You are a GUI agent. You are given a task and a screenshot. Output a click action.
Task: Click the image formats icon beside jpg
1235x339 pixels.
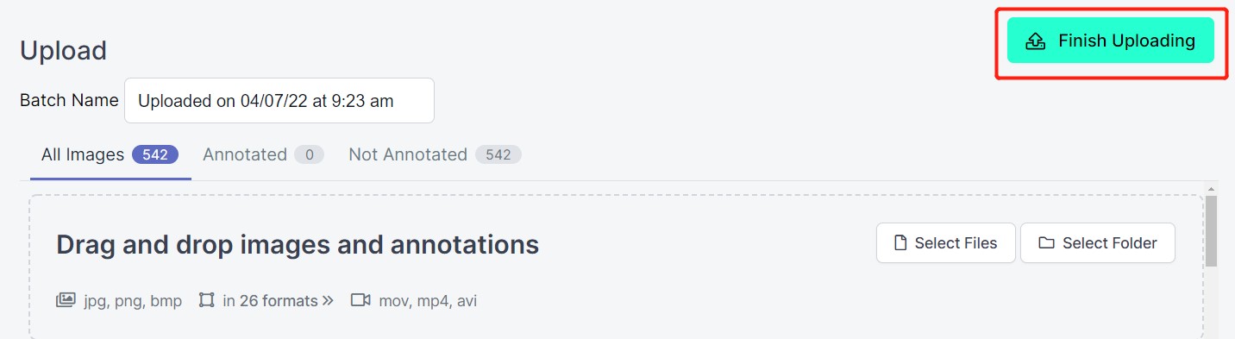(x=66, y=300)
